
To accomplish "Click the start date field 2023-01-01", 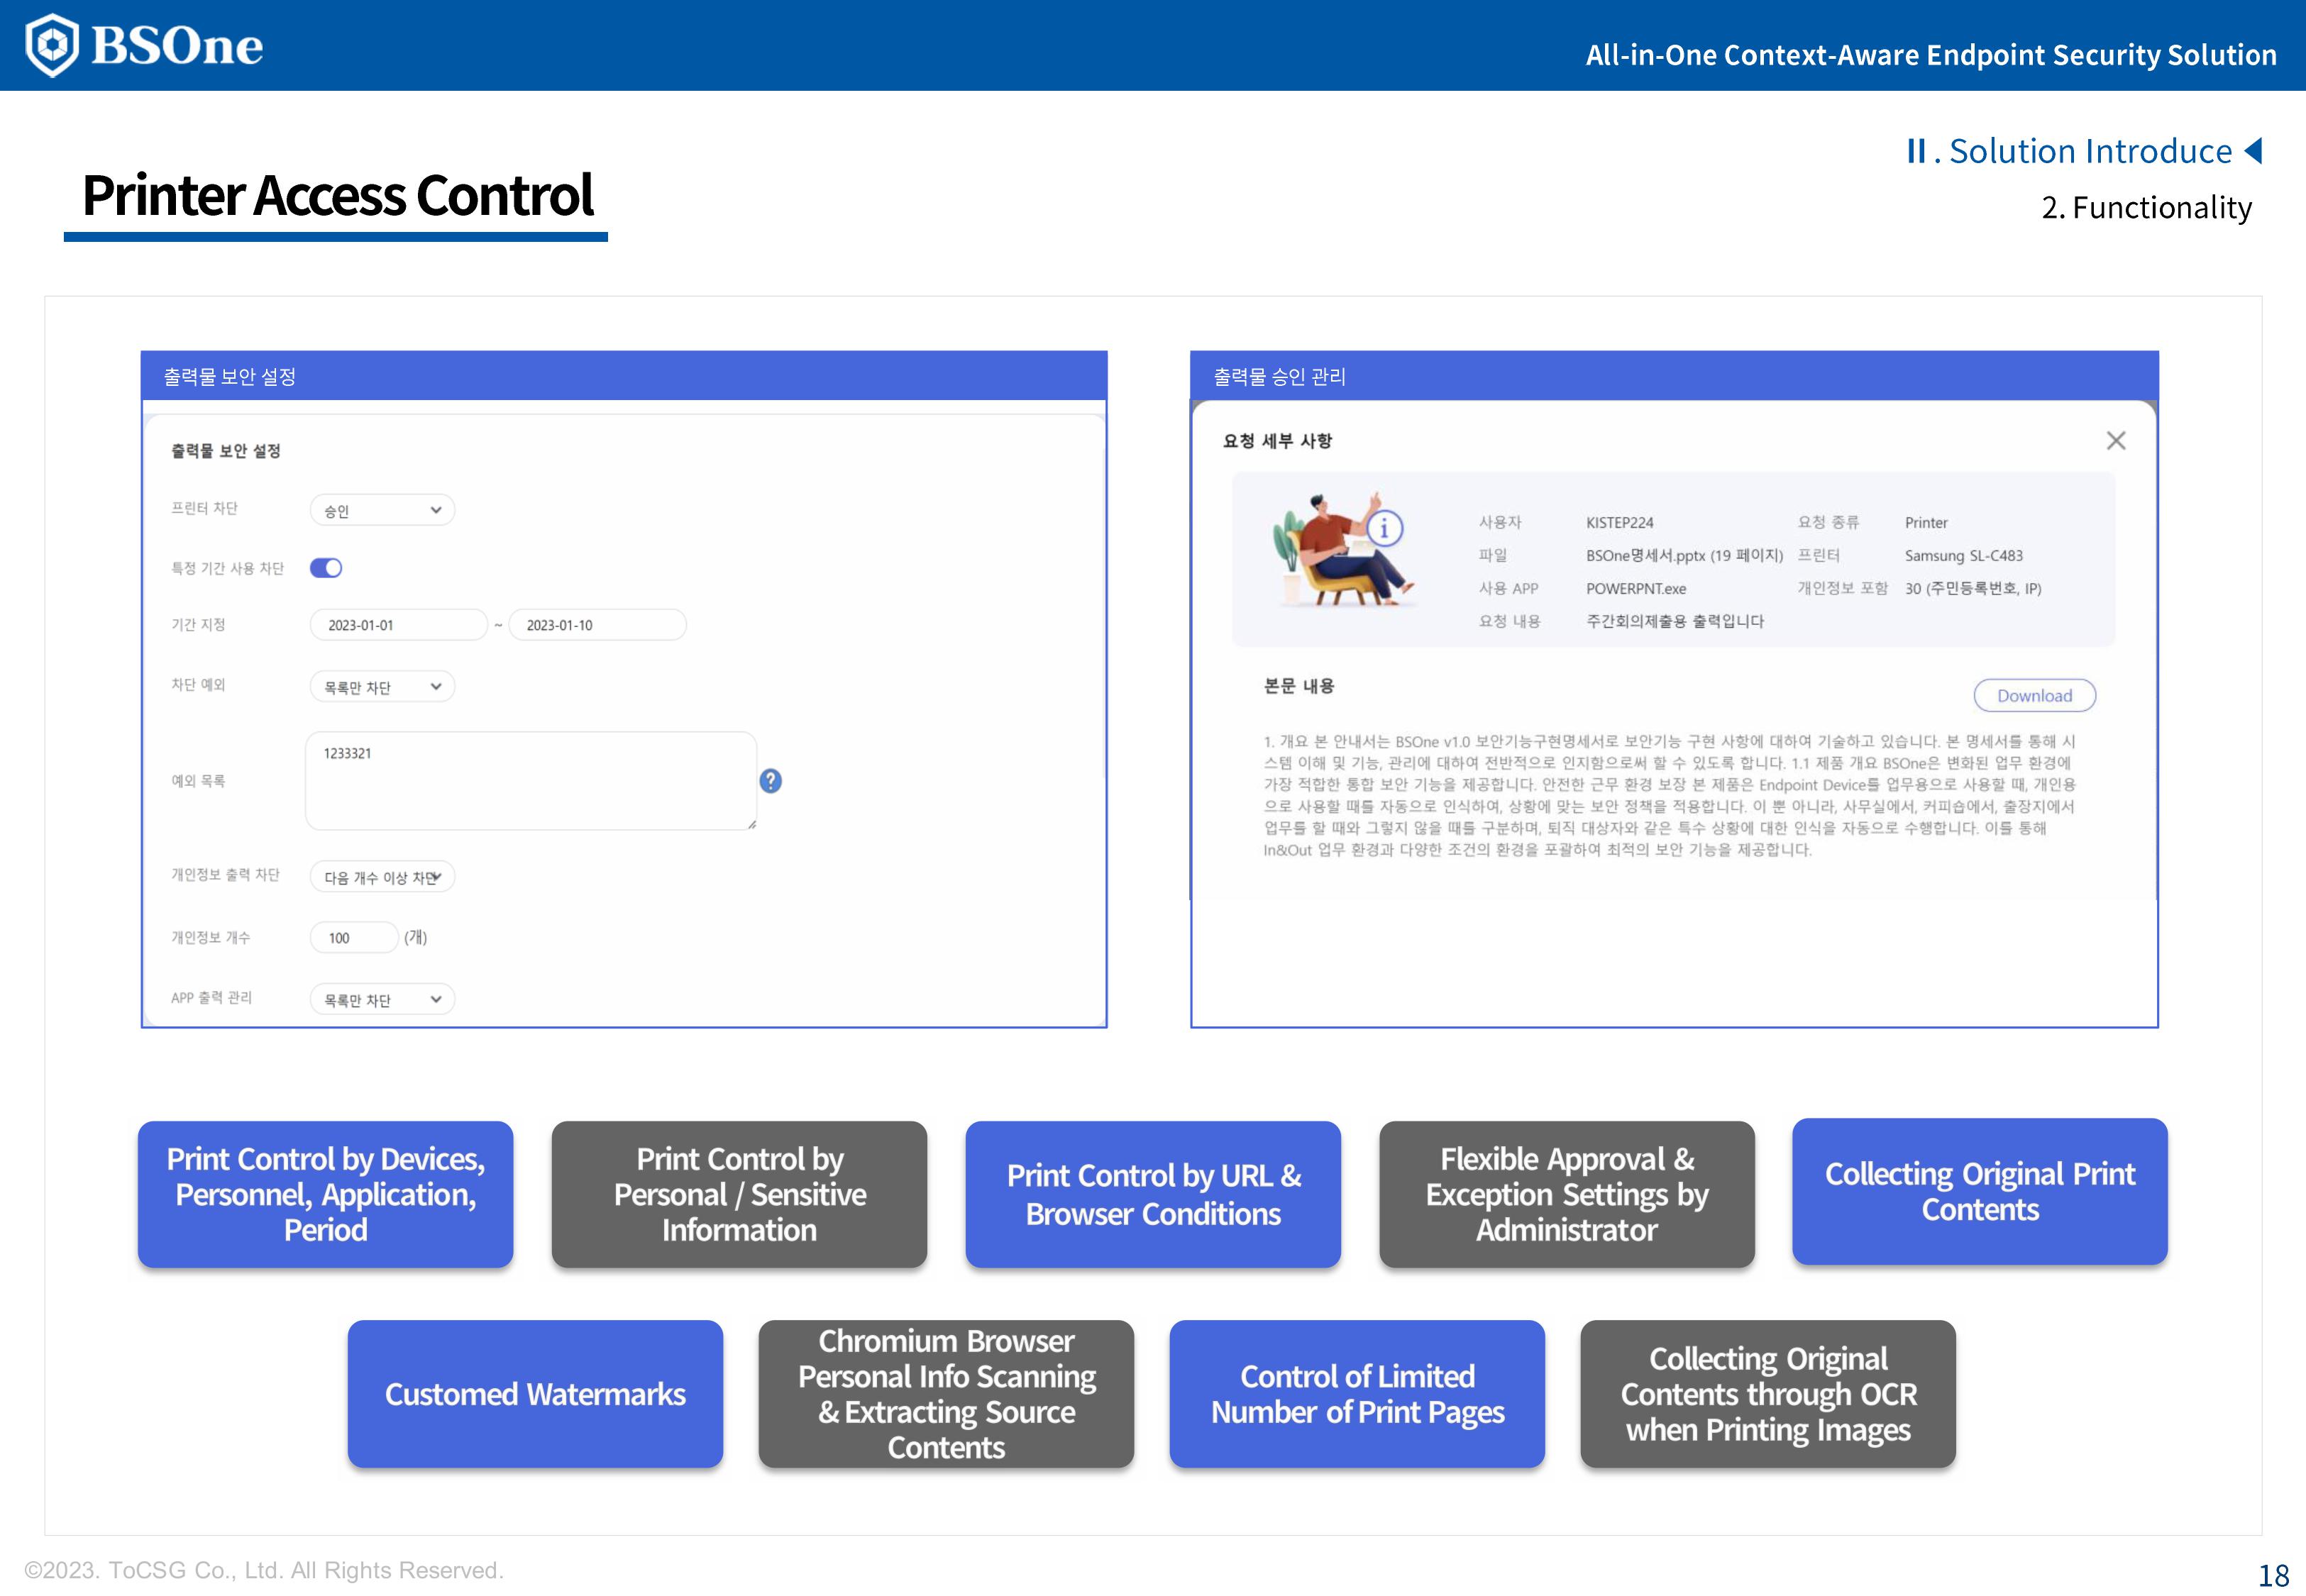I will [397, 625].
